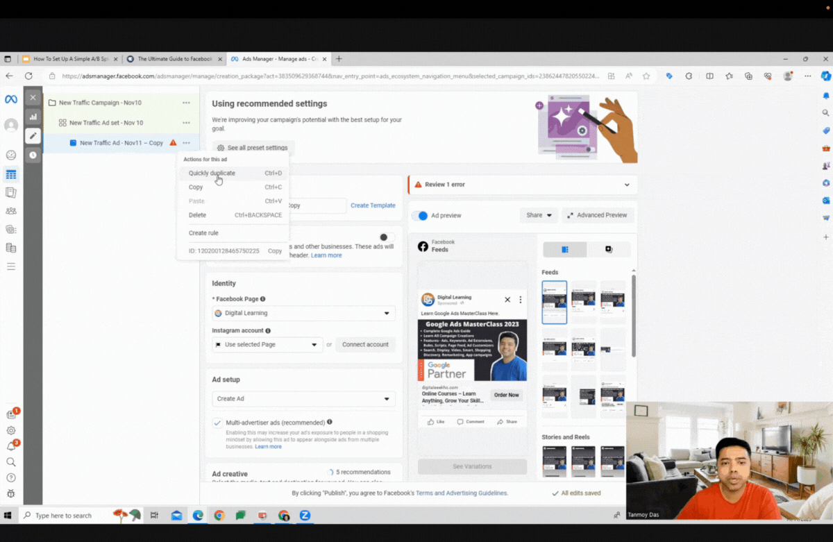Switch to How To Set Up A/B Split tab

tap(71, 59)
